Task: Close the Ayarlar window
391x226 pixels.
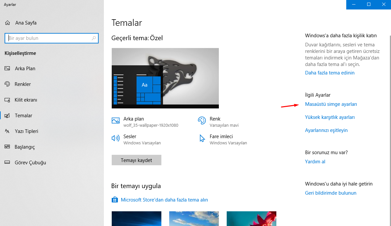Action: click(x=383, y=5)
